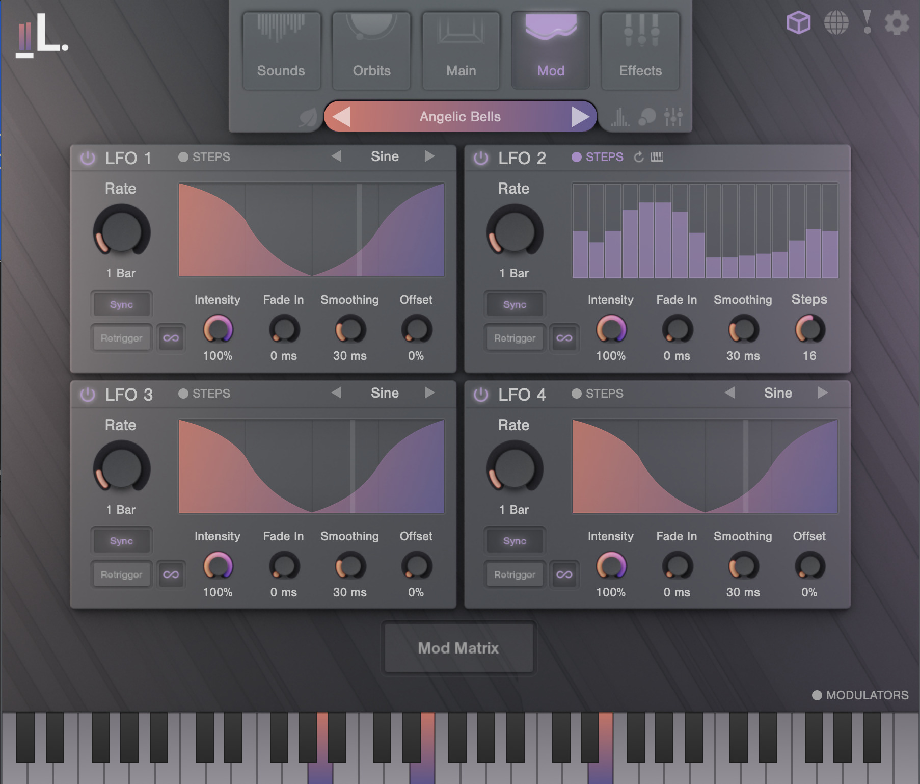
Task: Switch to the Orbits tab
Action: [371, 51]
